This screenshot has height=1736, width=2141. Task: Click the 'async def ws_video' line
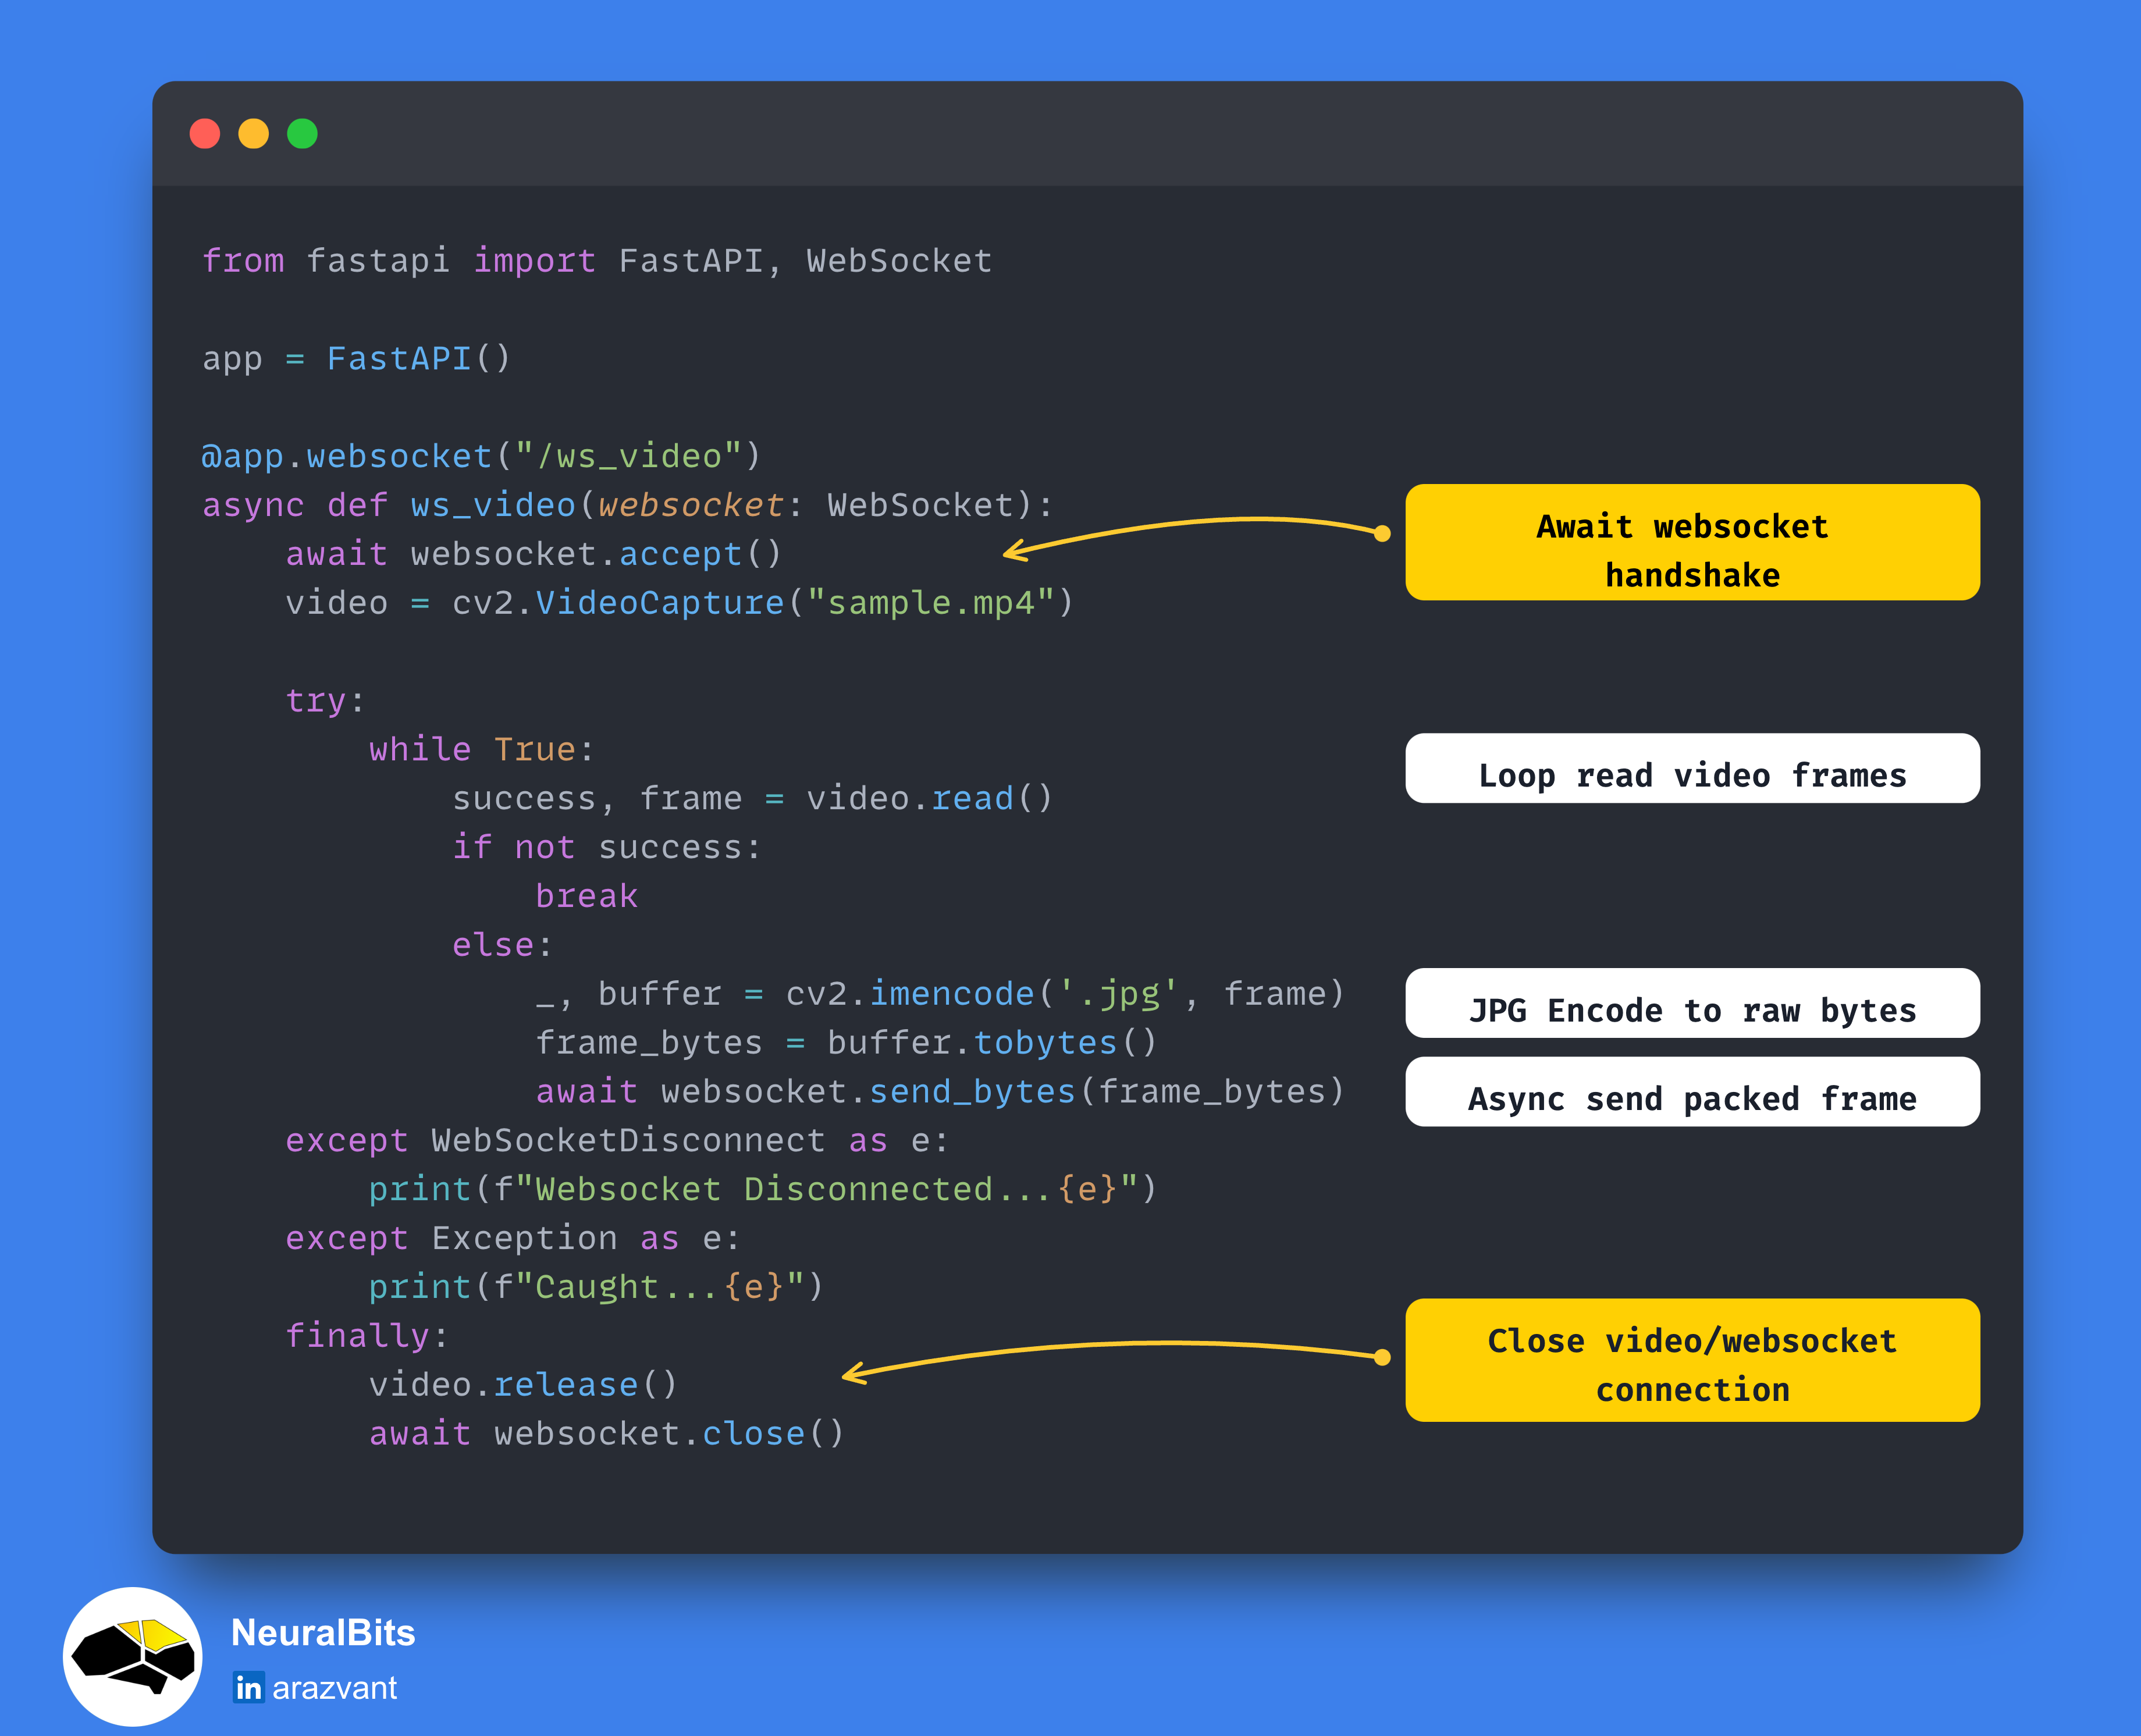click(x=628, y=505)
